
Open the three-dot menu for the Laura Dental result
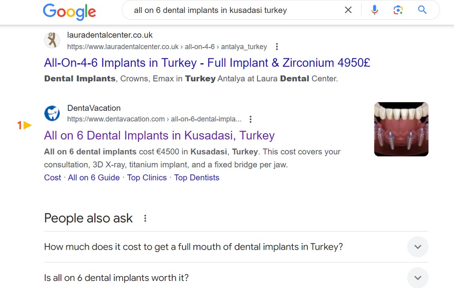tap(276, 46)
